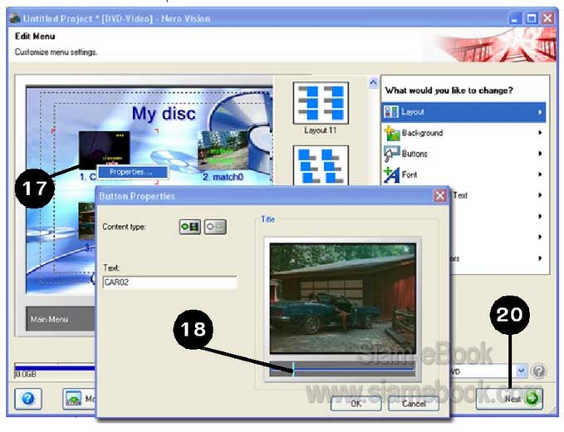Click the Layout menu entry

(x=463, y=112)
